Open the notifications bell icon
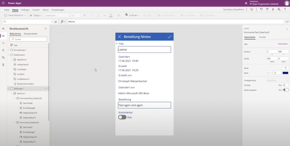The height and width of the screenshot is (146, 290). pyautogui.click(x=246, y=3)
